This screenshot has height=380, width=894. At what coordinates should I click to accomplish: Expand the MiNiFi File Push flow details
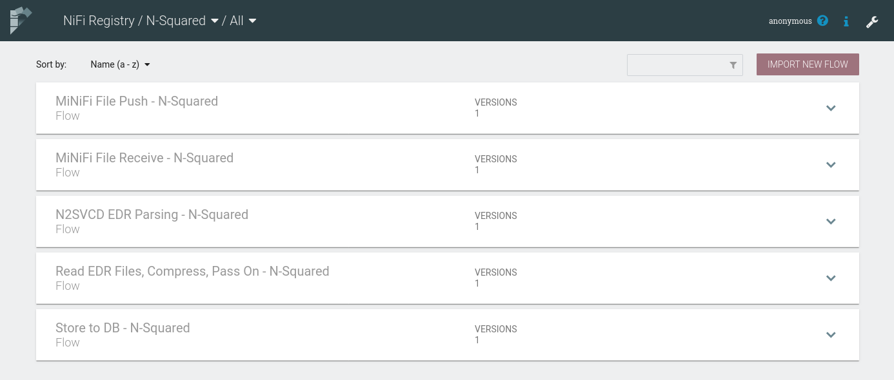[x=831, y=108]
